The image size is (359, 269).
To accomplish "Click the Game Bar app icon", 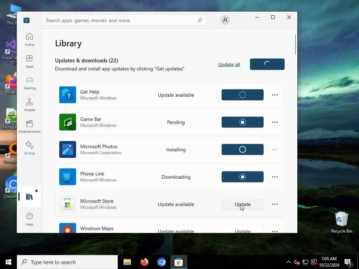I will point(68,122).
